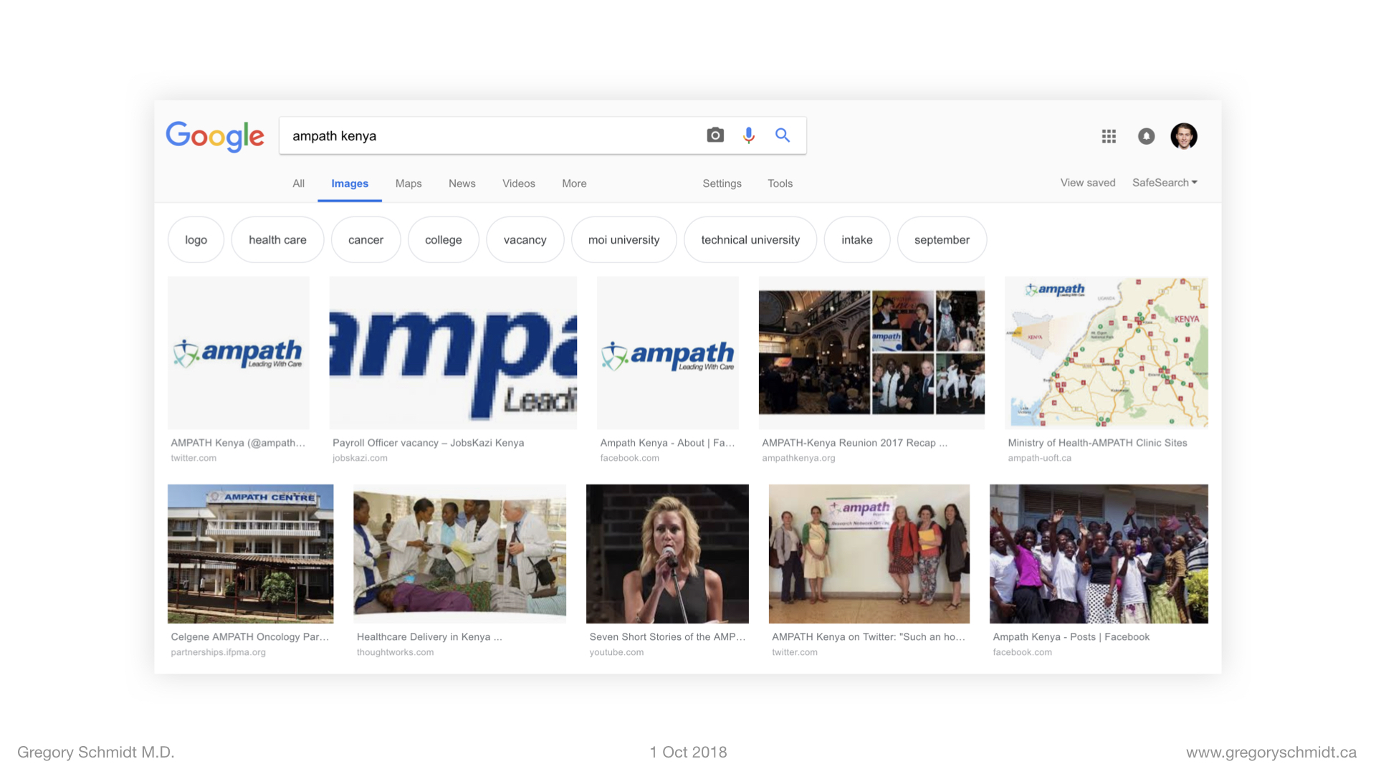1376x774 pixels.
Task: Open Google notifications bell
Action: coord(1146,136)
